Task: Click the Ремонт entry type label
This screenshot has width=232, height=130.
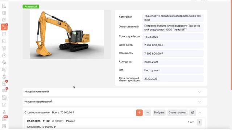Action: tap(71, 121)
